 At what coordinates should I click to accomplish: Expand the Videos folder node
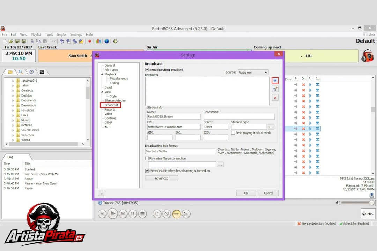coord(13,140)
